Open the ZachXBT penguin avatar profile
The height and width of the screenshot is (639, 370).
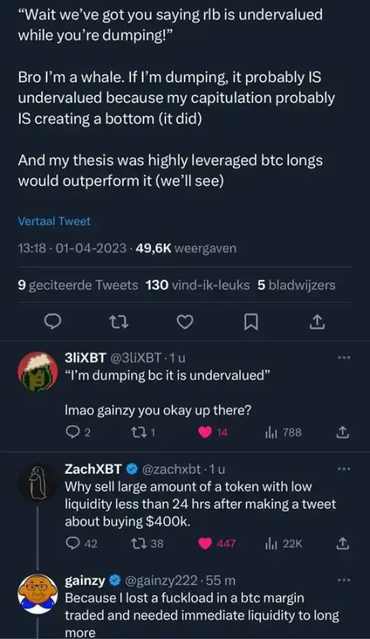[x=37, y=483]
